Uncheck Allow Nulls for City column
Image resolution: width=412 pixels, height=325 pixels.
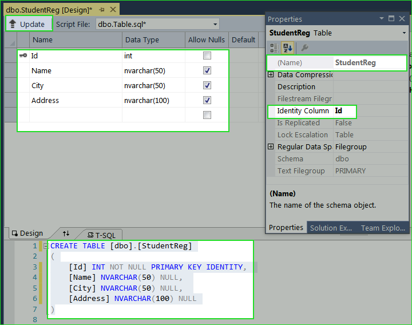click(x=207, y=85)
